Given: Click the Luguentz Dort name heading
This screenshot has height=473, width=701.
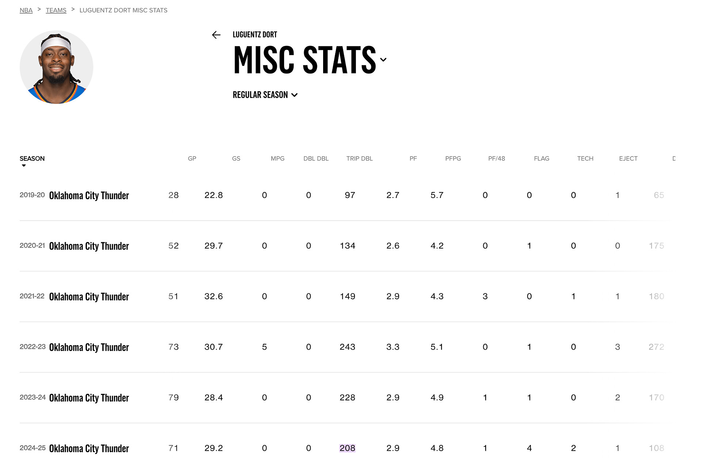Looking at the screenshot, I should [x=255, y=35].
